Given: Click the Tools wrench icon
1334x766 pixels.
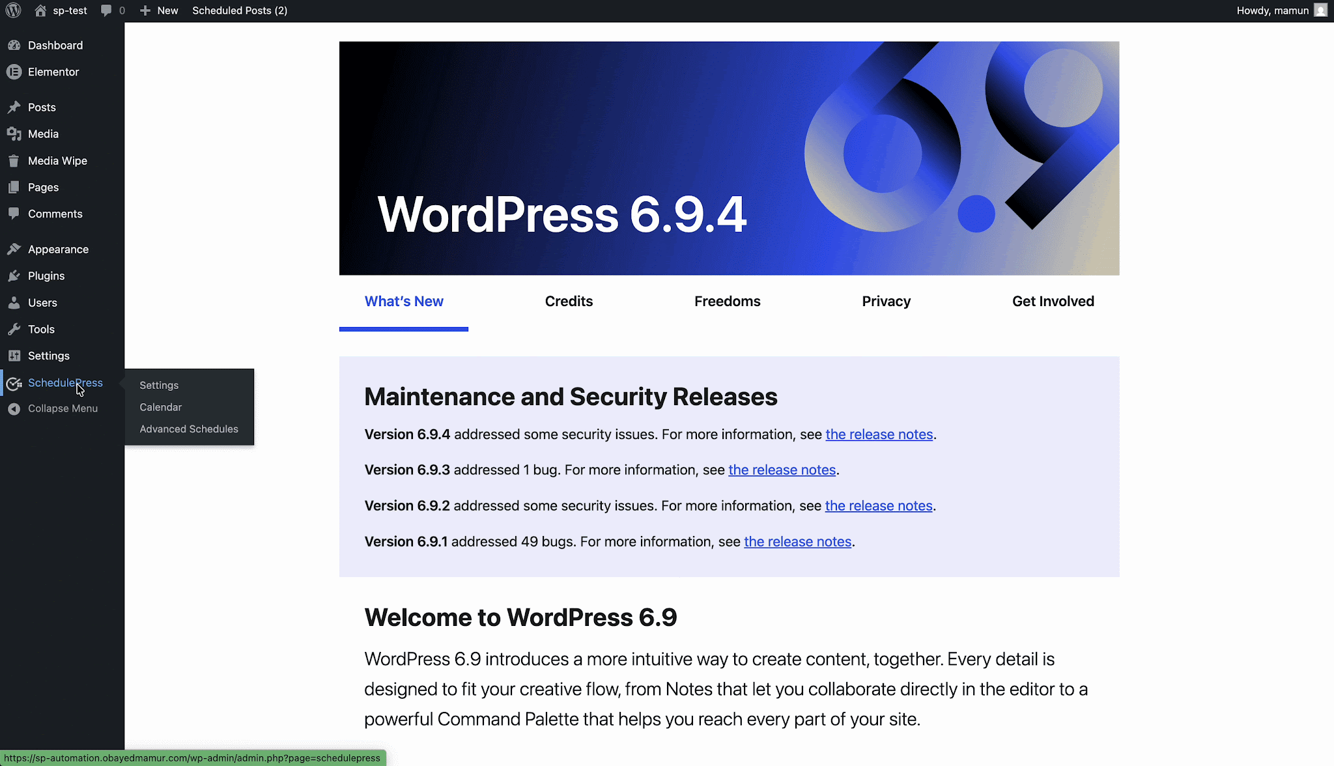Looking at the screenshot, I should click(x=14, y=329).
